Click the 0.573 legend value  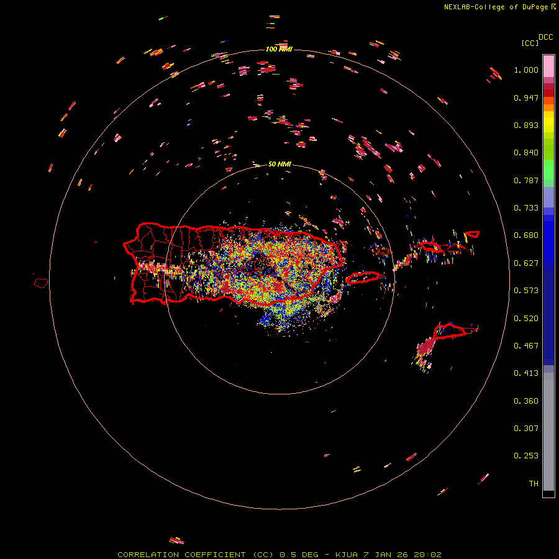click(x=526, y=291)
